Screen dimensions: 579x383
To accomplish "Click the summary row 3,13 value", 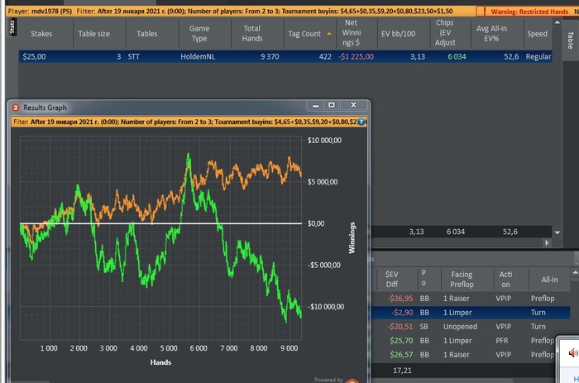I will (x=417, y=232).
